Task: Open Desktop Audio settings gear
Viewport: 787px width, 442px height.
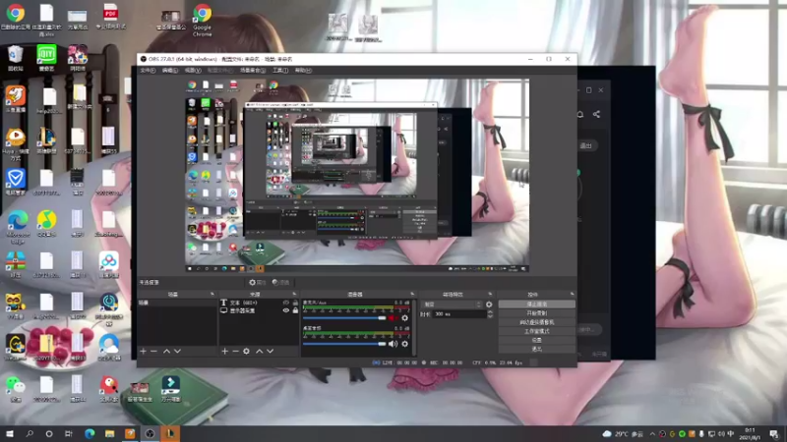Action: tap(405, 344)
